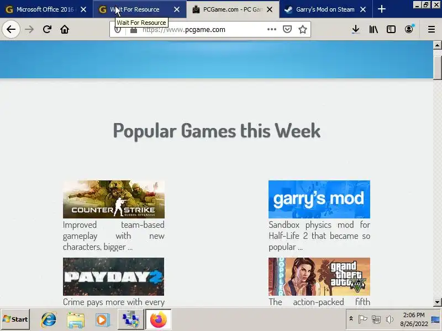
Task: Open the Windows Start menu
Action: [x=15, y=319]
